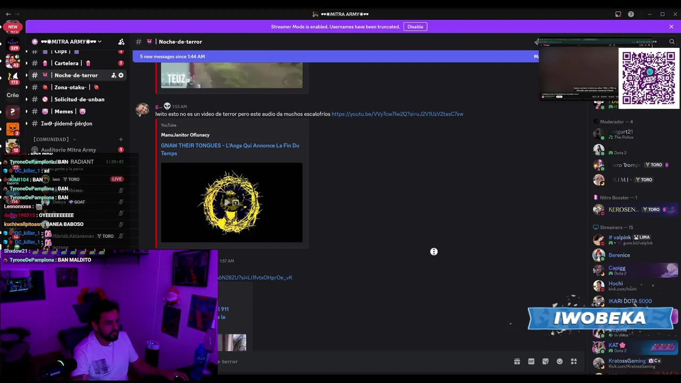Open server icon with 42 badge
This screenshot has width=681, height=383.
point(13,60)
